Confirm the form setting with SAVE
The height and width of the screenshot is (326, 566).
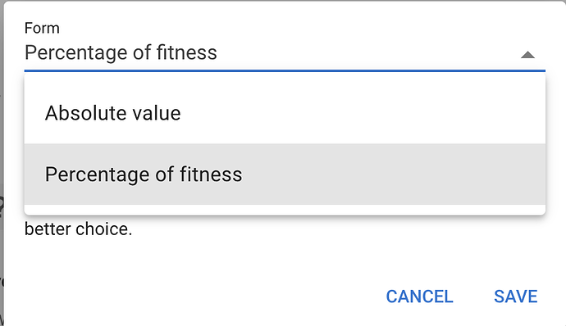coord(515,297)
